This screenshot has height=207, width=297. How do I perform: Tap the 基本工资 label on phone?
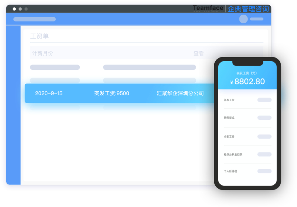[229, 100]
